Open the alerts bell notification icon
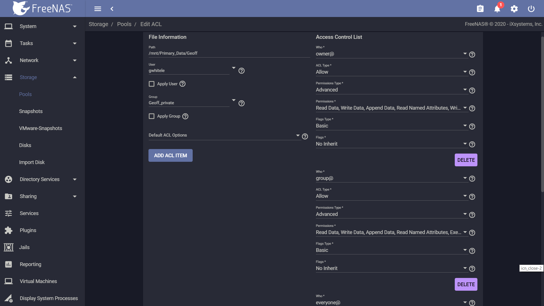Screen dimensions: 544x306 [497, 9]
